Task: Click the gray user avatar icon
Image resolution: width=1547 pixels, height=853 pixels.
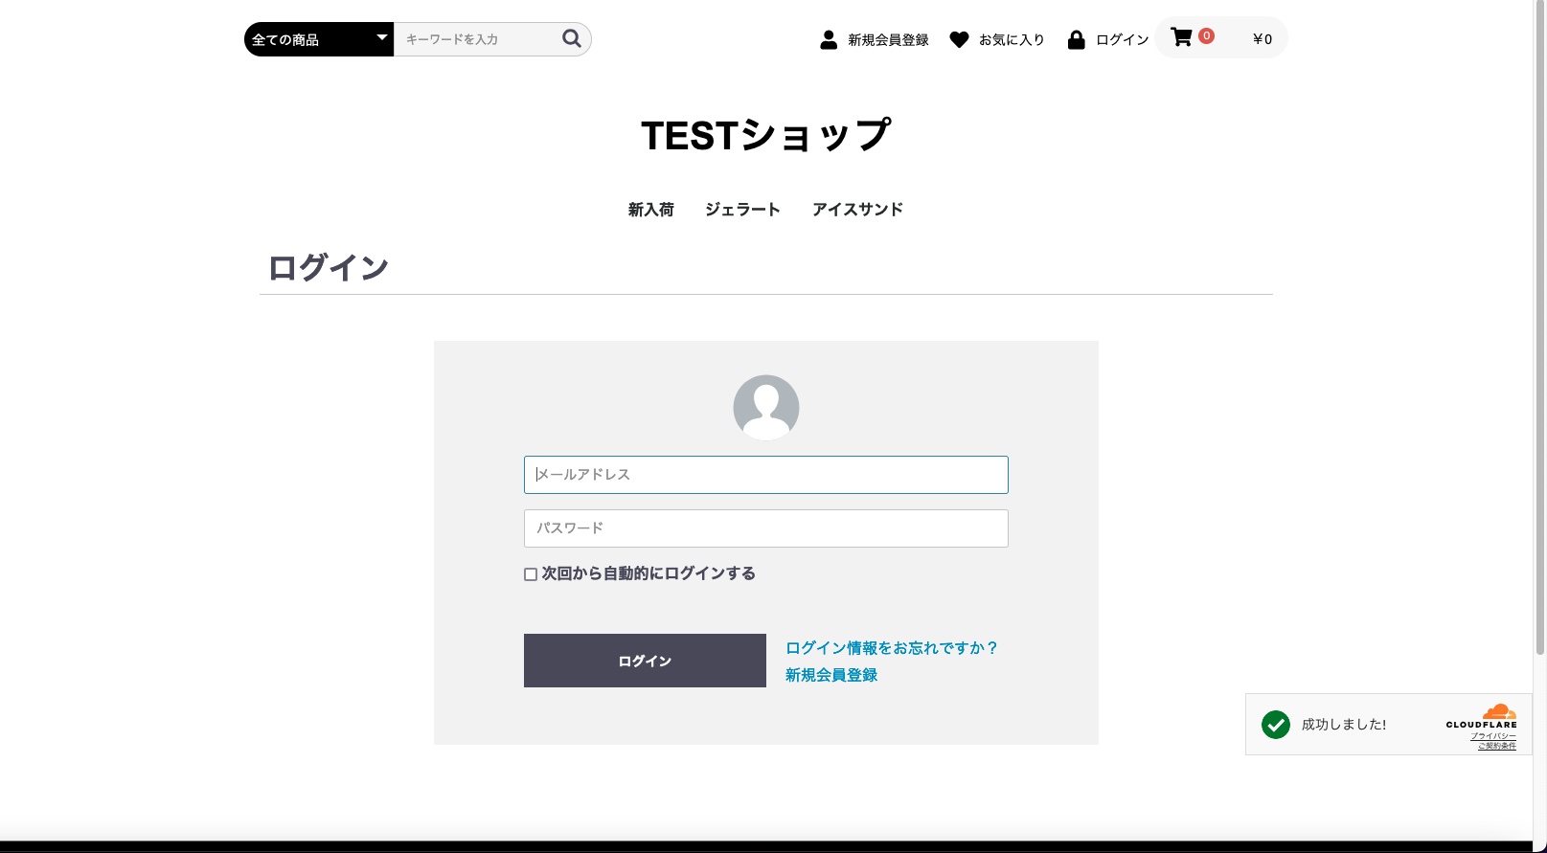Action: pyautogui.click(x=765, y=407)
